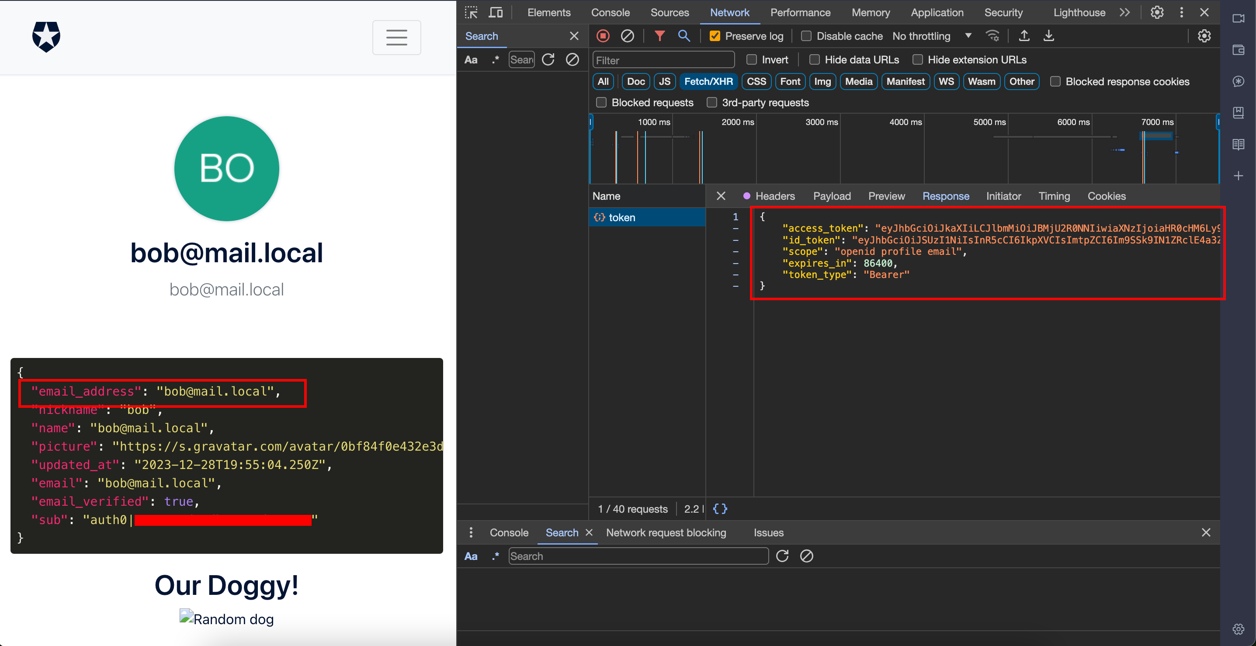
Task: Open the hamburger navigation menu
Action: point(396,38)
